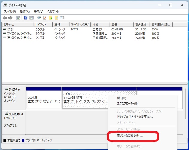
Task: Click the NTFS file system cell
Action: (75, 29)
